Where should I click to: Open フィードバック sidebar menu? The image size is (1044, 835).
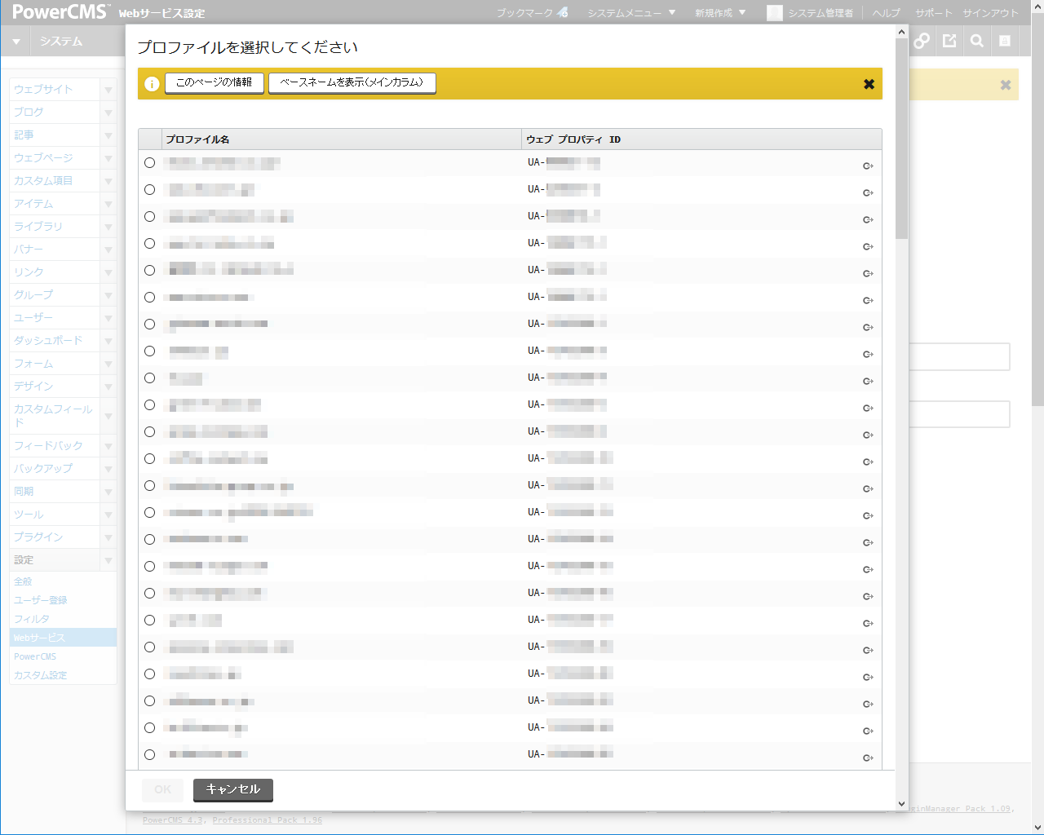tap(48, 445)
